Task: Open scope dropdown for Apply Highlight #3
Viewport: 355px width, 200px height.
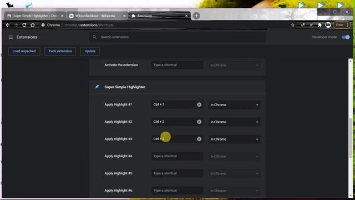Action: 234,139
